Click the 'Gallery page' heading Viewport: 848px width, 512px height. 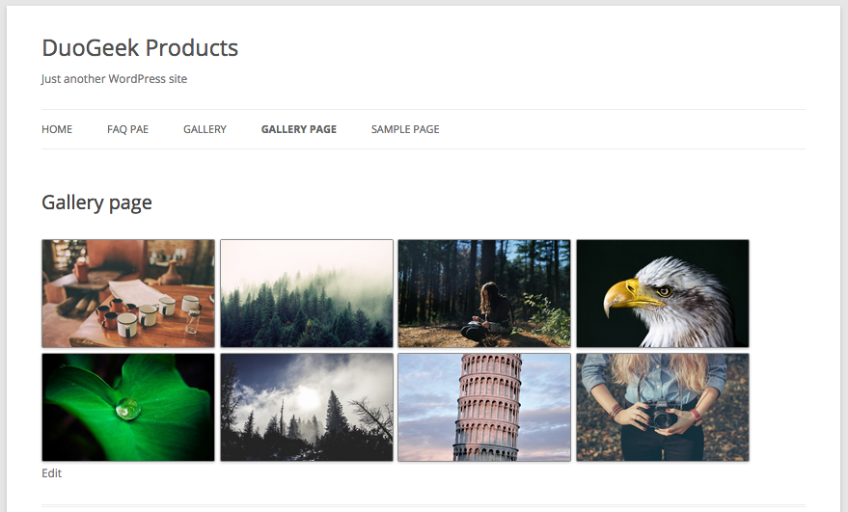[x=96, y=202]
